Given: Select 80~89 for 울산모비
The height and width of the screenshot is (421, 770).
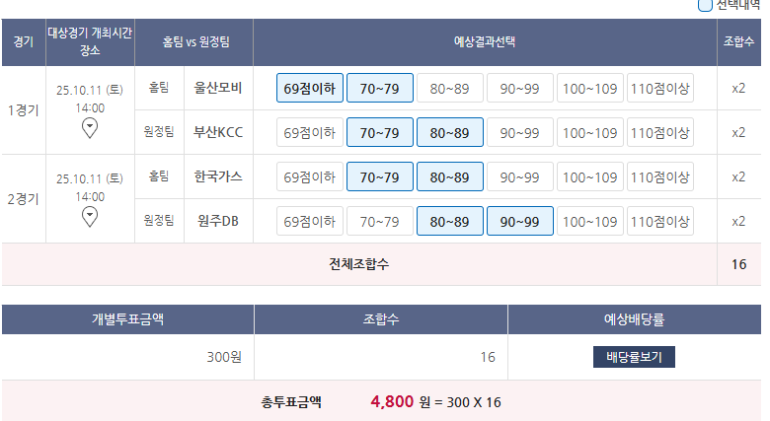Looking at the screenshot, I should click(x=450, y=89).
